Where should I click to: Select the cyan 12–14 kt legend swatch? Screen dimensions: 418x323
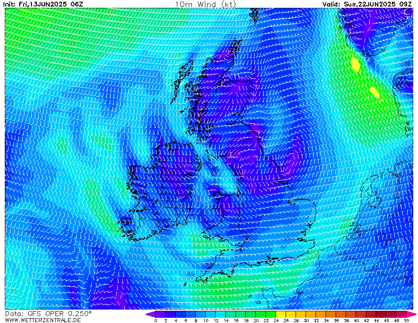coord(221,314)
